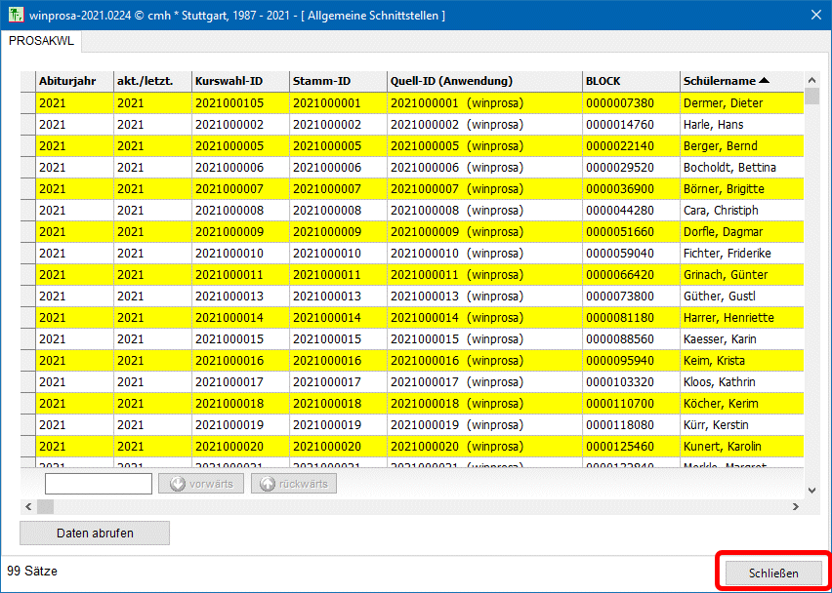Viewport: 832px width, 593px height.
Task: Close the window with the X button
Action: tap(816, 15)
